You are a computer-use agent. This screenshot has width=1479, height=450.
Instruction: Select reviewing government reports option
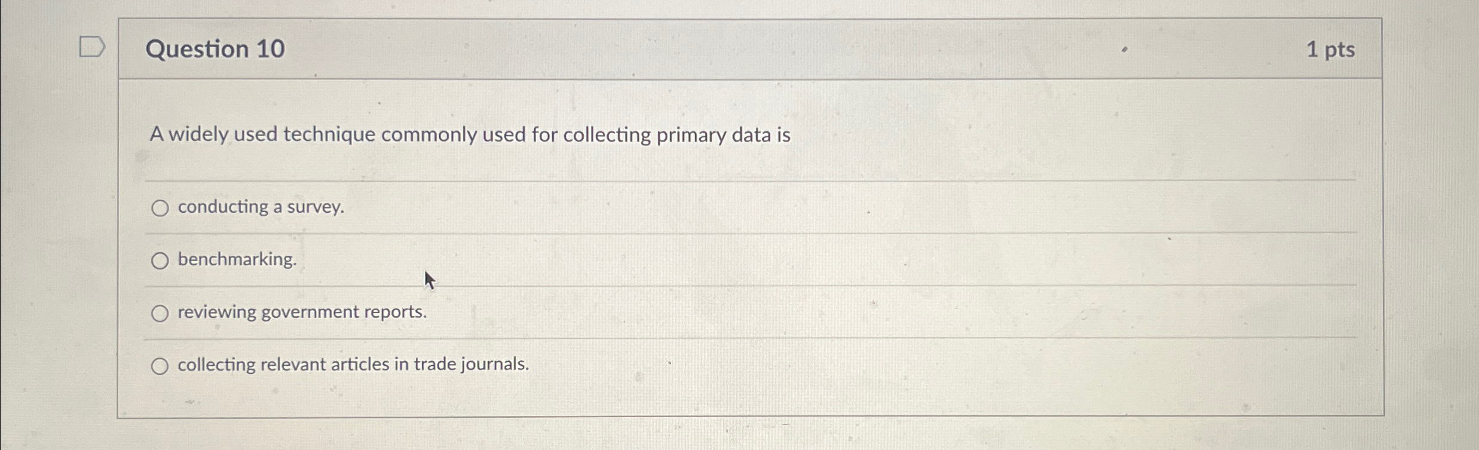point(160,313)
